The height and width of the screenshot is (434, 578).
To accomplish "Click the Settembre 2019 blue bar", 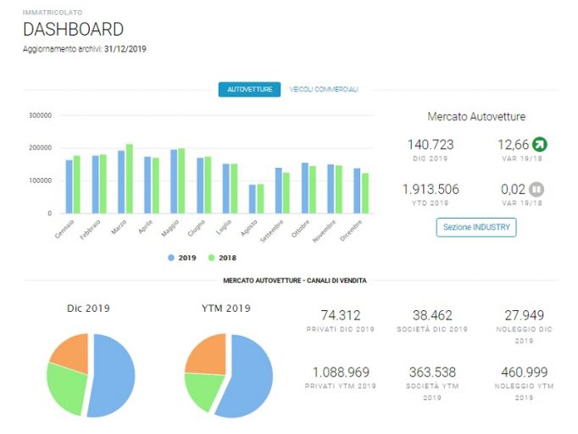I will click(278, 191).
